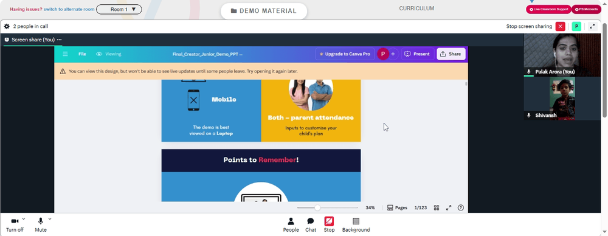Expand microphone options chevron
Viewport: 608px width, 236px height.
point(50,219)
